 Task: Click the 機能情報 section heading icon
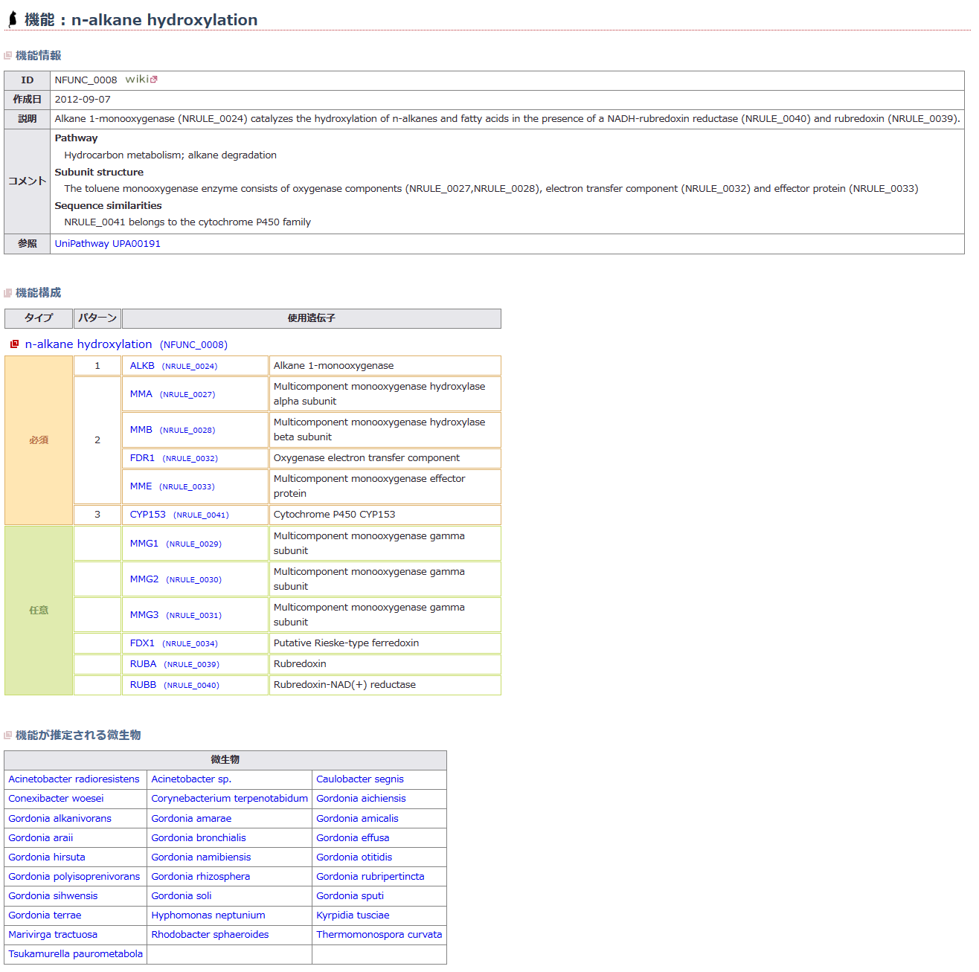8,56
